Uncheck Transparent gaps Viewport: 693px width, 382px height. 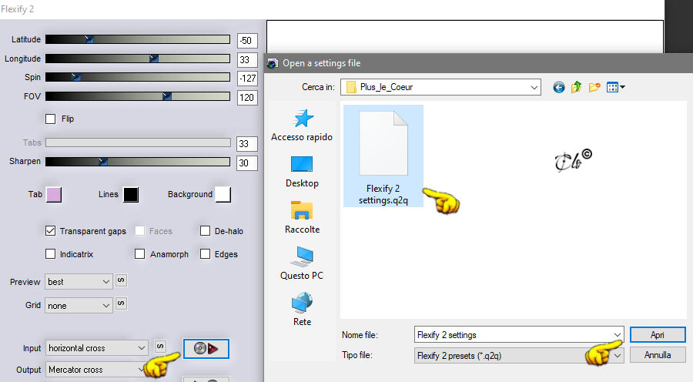[x=50, y=231]
